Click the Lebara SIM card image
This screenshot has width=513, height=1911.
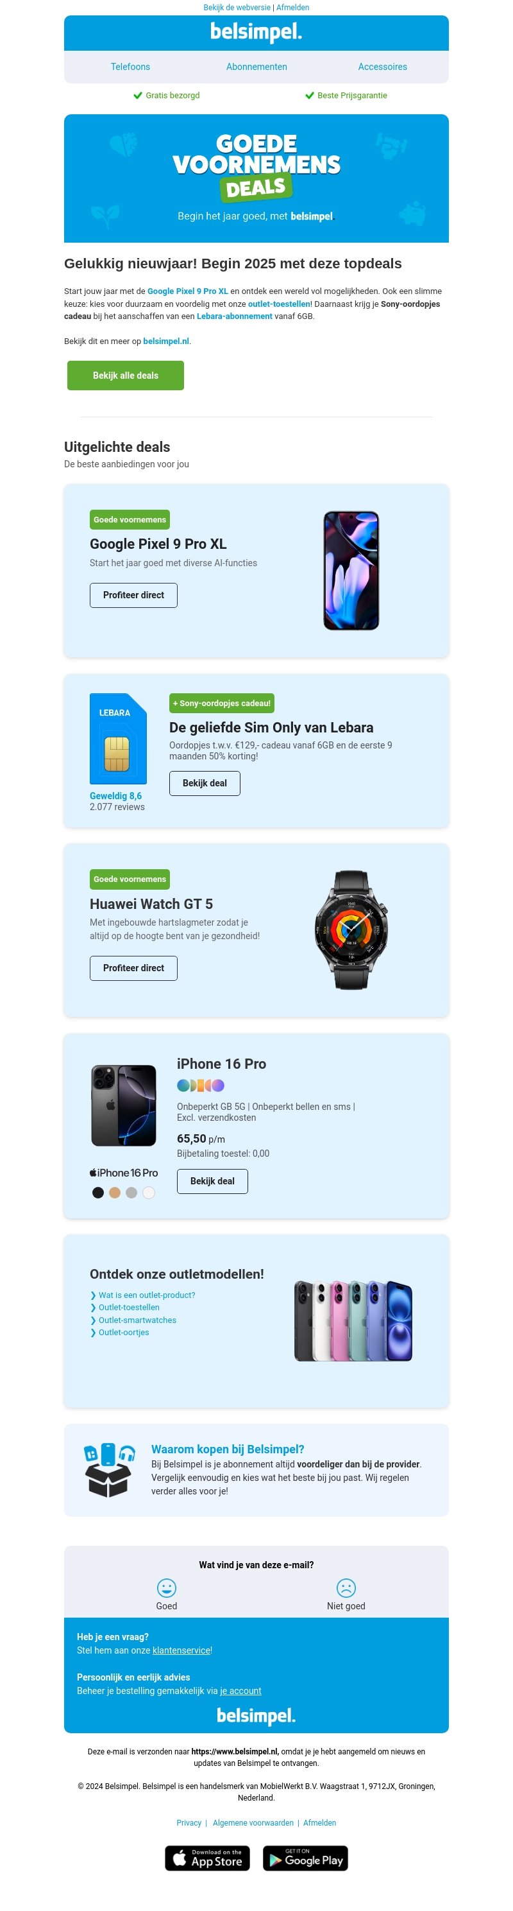pyautogui.click(x=118, y=738)
